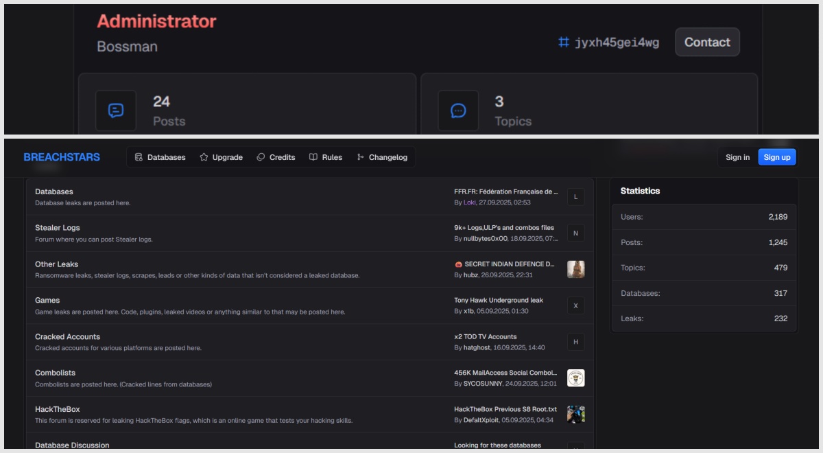Click the hash icon before jyxh45gei4wg
Image resolution: width=823 pixels, height=453 pixels.
coord(564,41)
